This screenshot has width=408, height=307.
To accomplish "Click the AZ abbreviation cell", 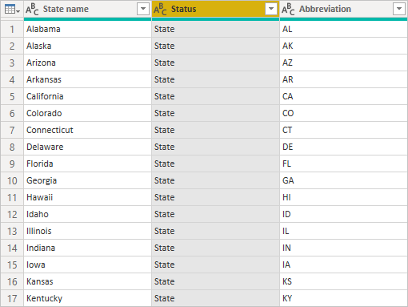I will [343, 63].
